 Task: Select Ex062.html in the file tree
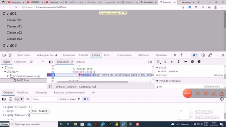point(23,80)
